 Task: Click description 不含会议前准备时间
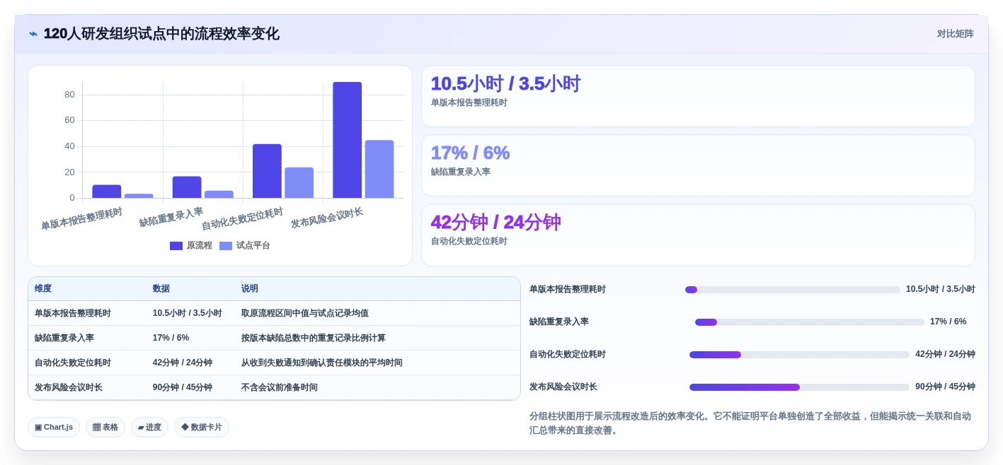(x=280, y=387)
